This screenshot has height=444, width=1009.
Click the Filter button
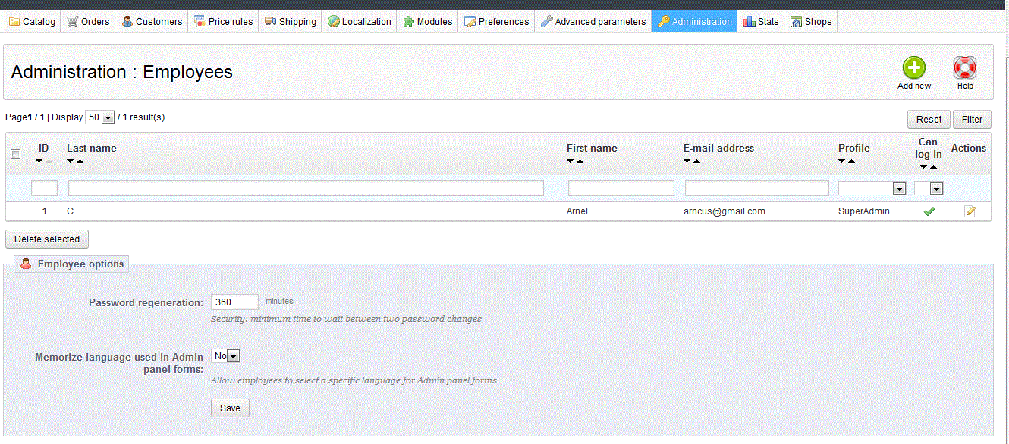972,119
